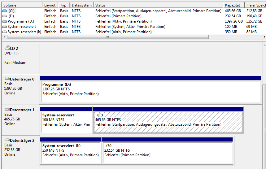Click the (F:) volume drive icon in list
Screen dimensions: 266x169
pos(5,16)
